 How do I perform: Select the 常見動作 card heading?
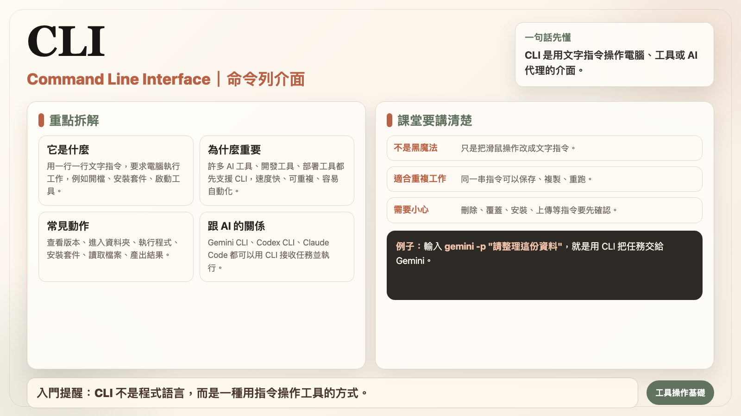pos(68,226)
